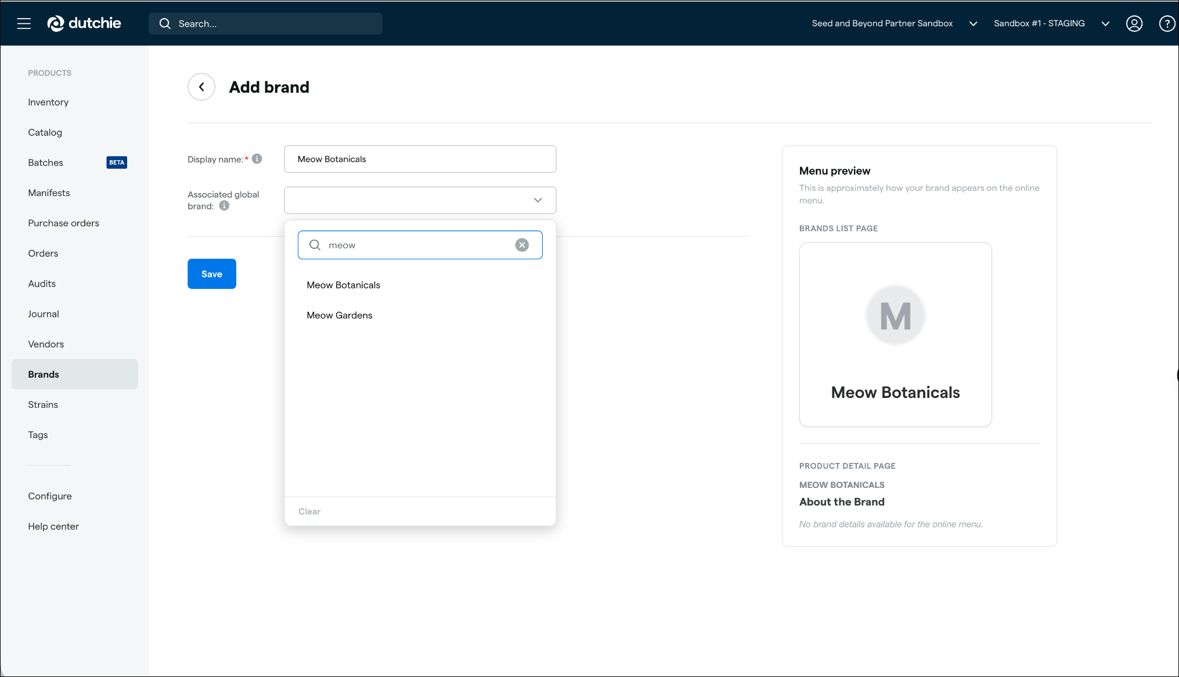Click the BETA badge next to Batches

tap(117, 162)
